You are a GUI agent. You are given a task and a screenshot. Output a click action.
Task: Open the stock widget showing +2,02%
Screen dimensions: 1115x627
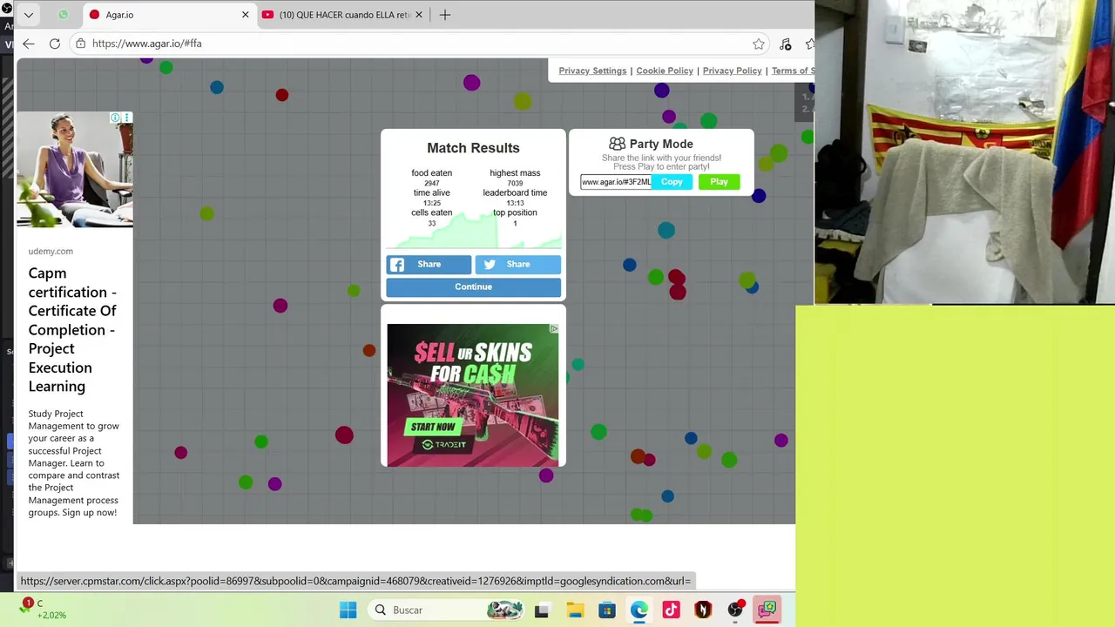click(42, 610)
